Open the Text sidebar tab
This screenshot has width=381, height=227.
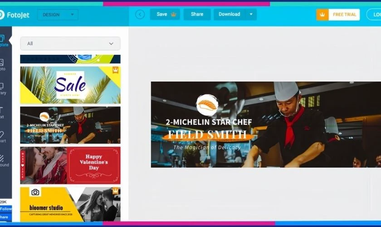2,113
